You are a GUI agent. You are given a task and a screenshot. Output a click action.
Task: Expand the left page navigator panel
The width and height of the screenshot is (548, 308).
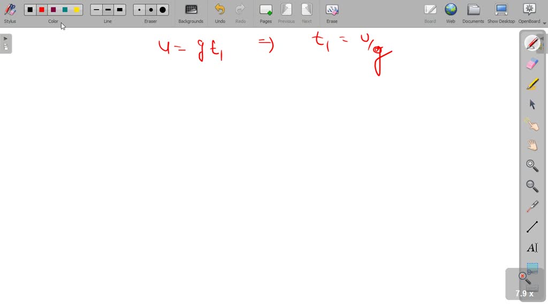pyautogui.click(x=6, y=38)
